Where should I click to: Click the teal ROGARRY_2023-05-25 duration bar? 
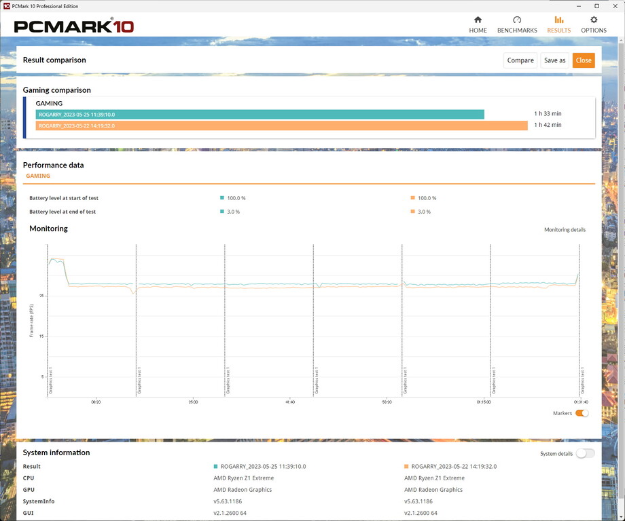pyautogui.click(x=260, y=114)
